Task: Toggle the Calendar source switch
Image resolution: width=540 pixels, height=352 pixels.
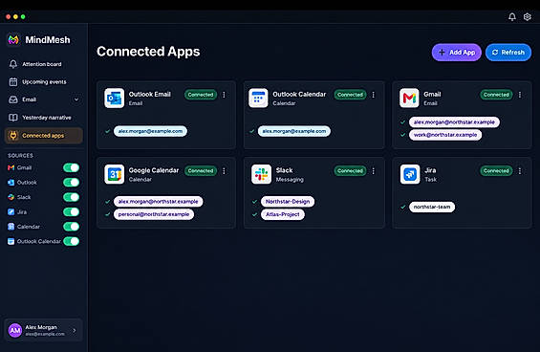Action: click(72, 227)
